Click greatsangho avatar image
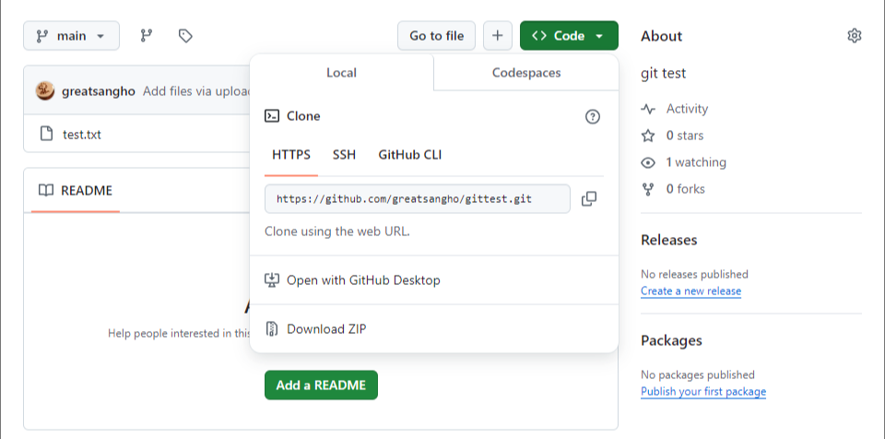Image resolution: width=885 pixels, height=439 pixels. 45,90
